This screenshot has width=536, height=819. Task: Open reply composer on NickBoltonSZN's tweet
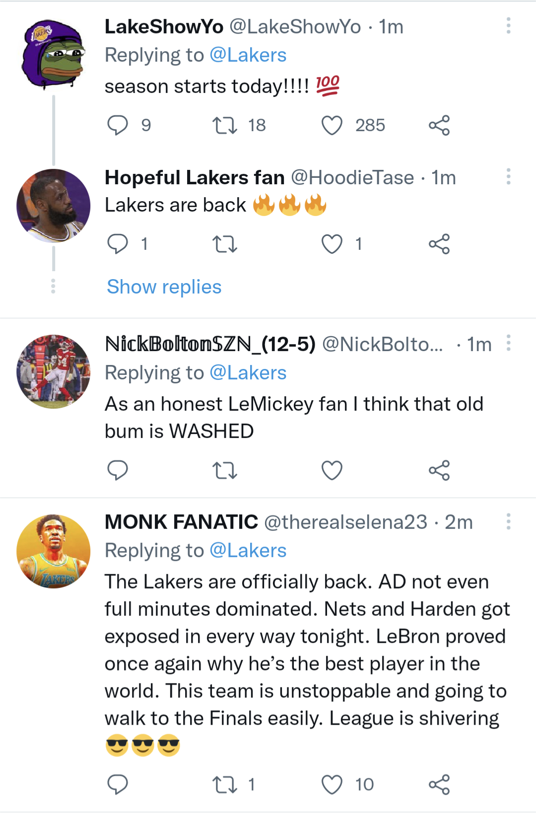[118, 470]
